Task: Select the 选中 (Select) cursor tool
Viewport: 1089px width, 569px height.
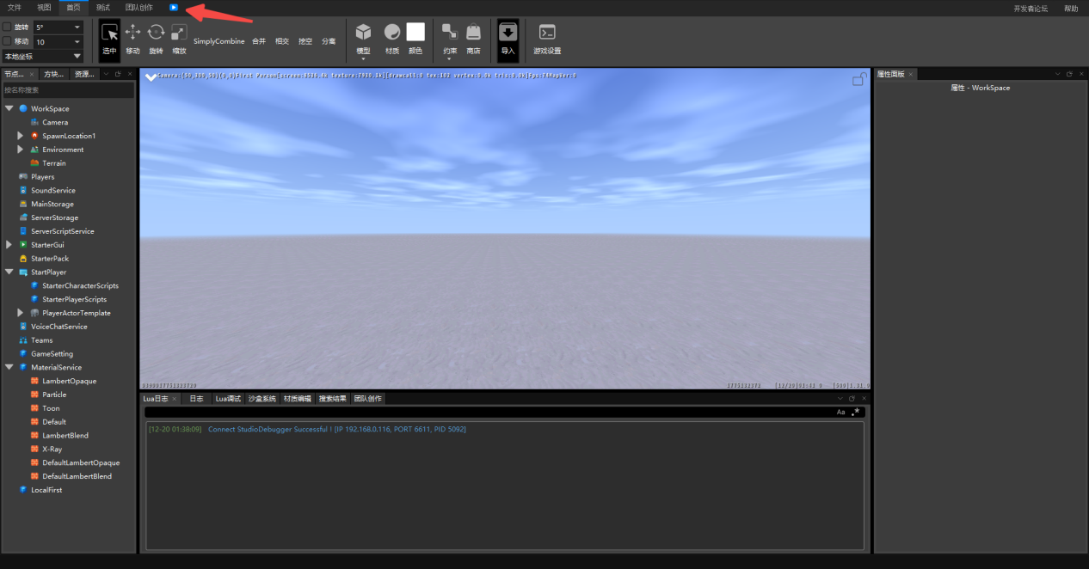Action: tap(109, 34)
